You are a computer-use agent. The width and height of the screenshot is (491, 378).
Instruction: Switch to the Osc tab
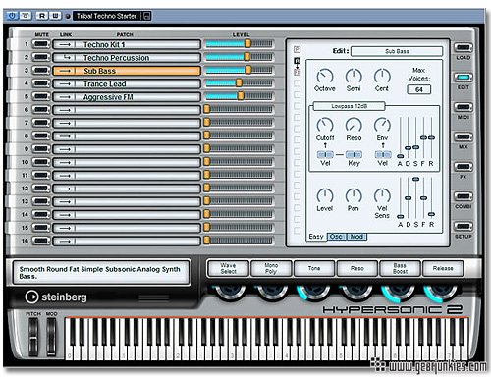(x=336, y=237)
